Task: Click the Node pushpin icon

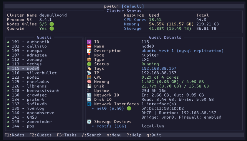Action: (89, 55)
